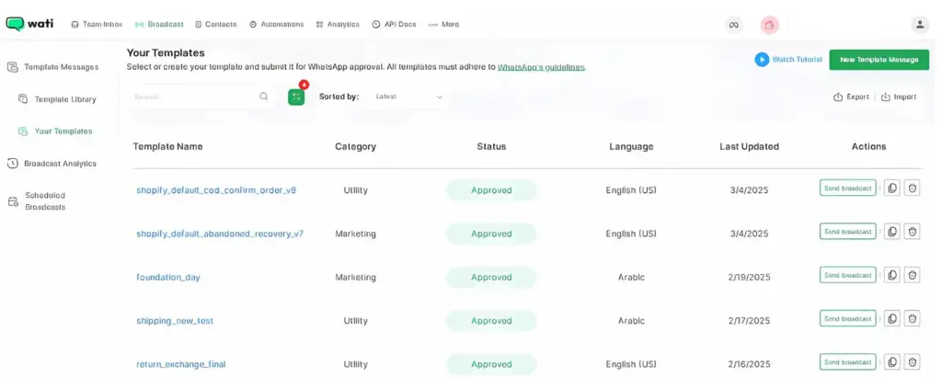Open the Sorted by Latest dropdown
The width and height of the screenshot is (942, 389).
tap(409, 97)
